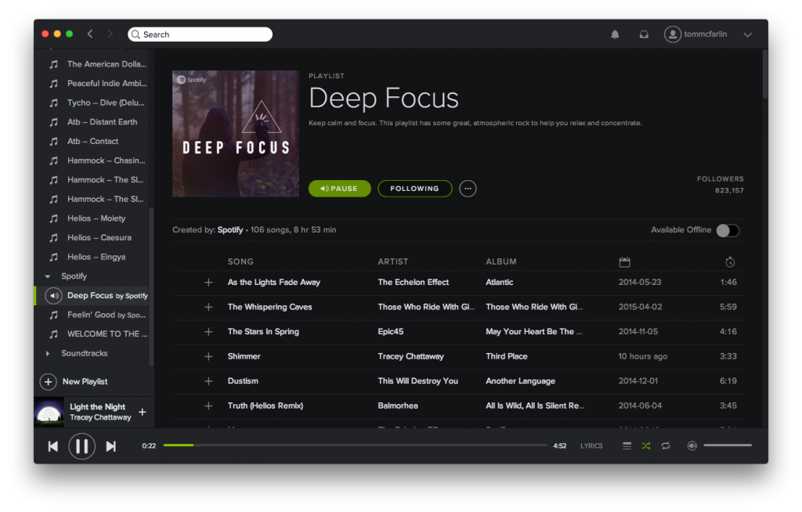Add The Whispering Caves to library
This screenshot has height=512, width=802.
click(x=208, y=307)
